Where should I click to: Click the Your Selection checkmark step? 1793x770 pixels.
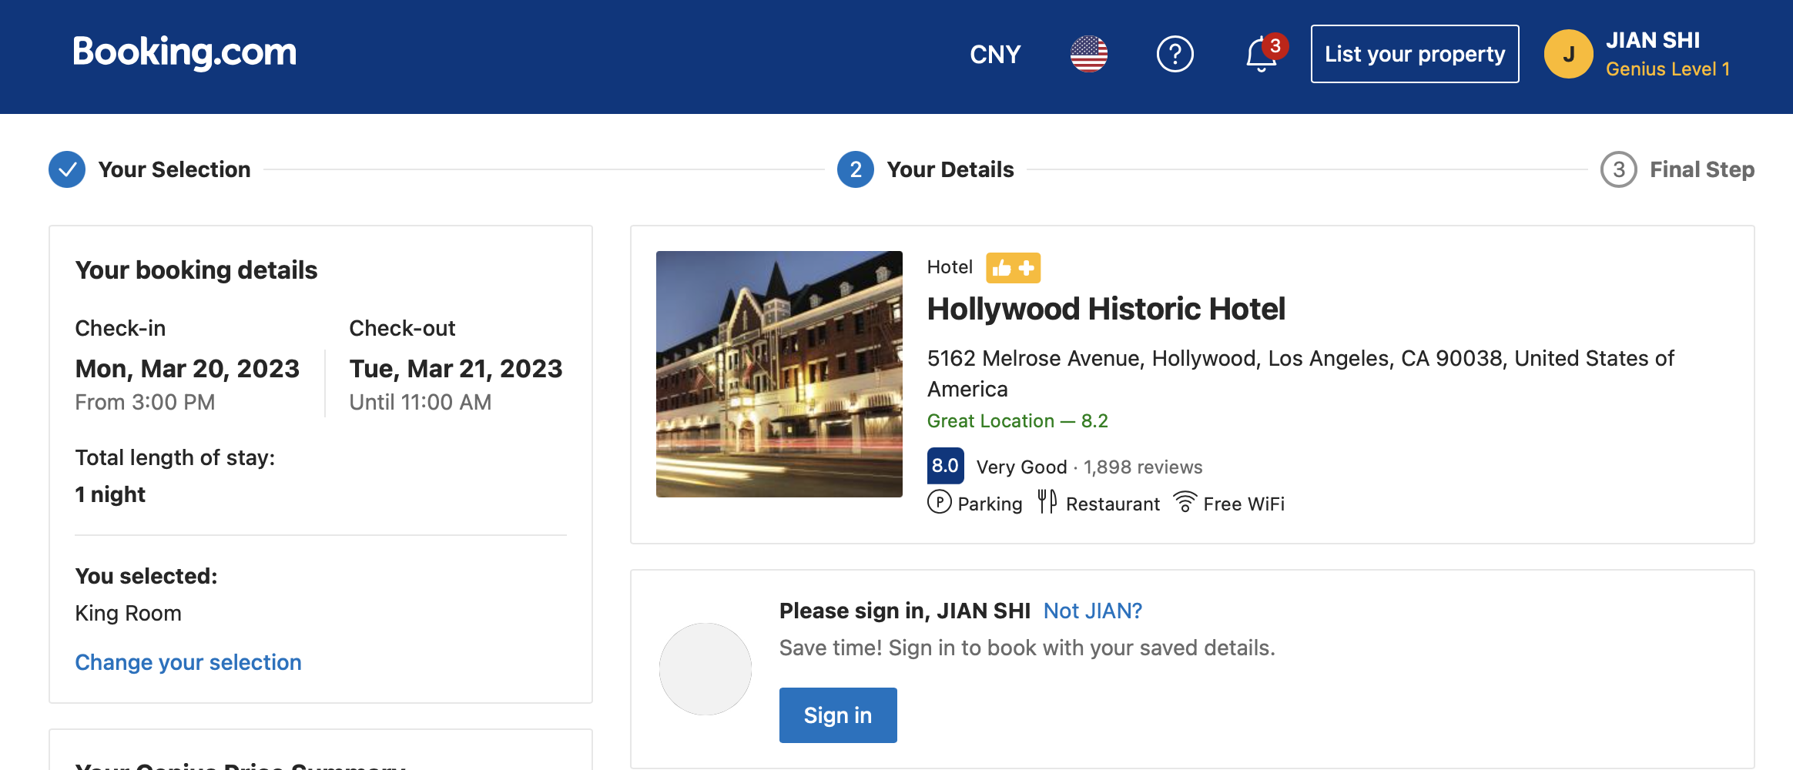pyautogui.click(x=67, y=169)
